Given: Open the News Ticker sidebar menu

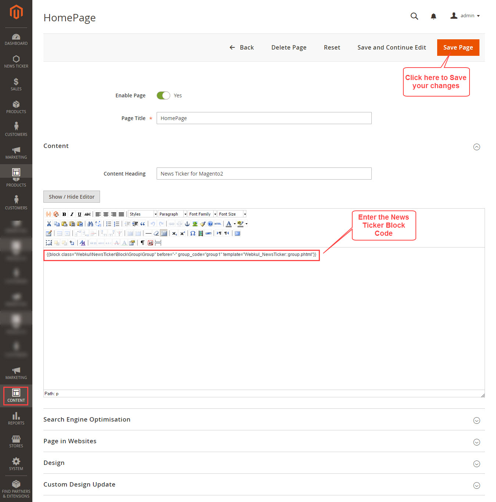Looking at the screenshot, I should (x=16, y=62).
